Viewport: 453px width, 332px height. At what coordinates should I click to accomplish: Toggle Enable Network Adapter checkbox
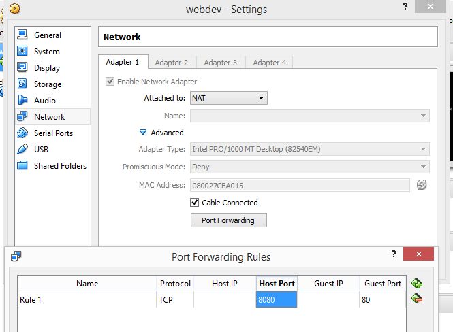(110, 82)
